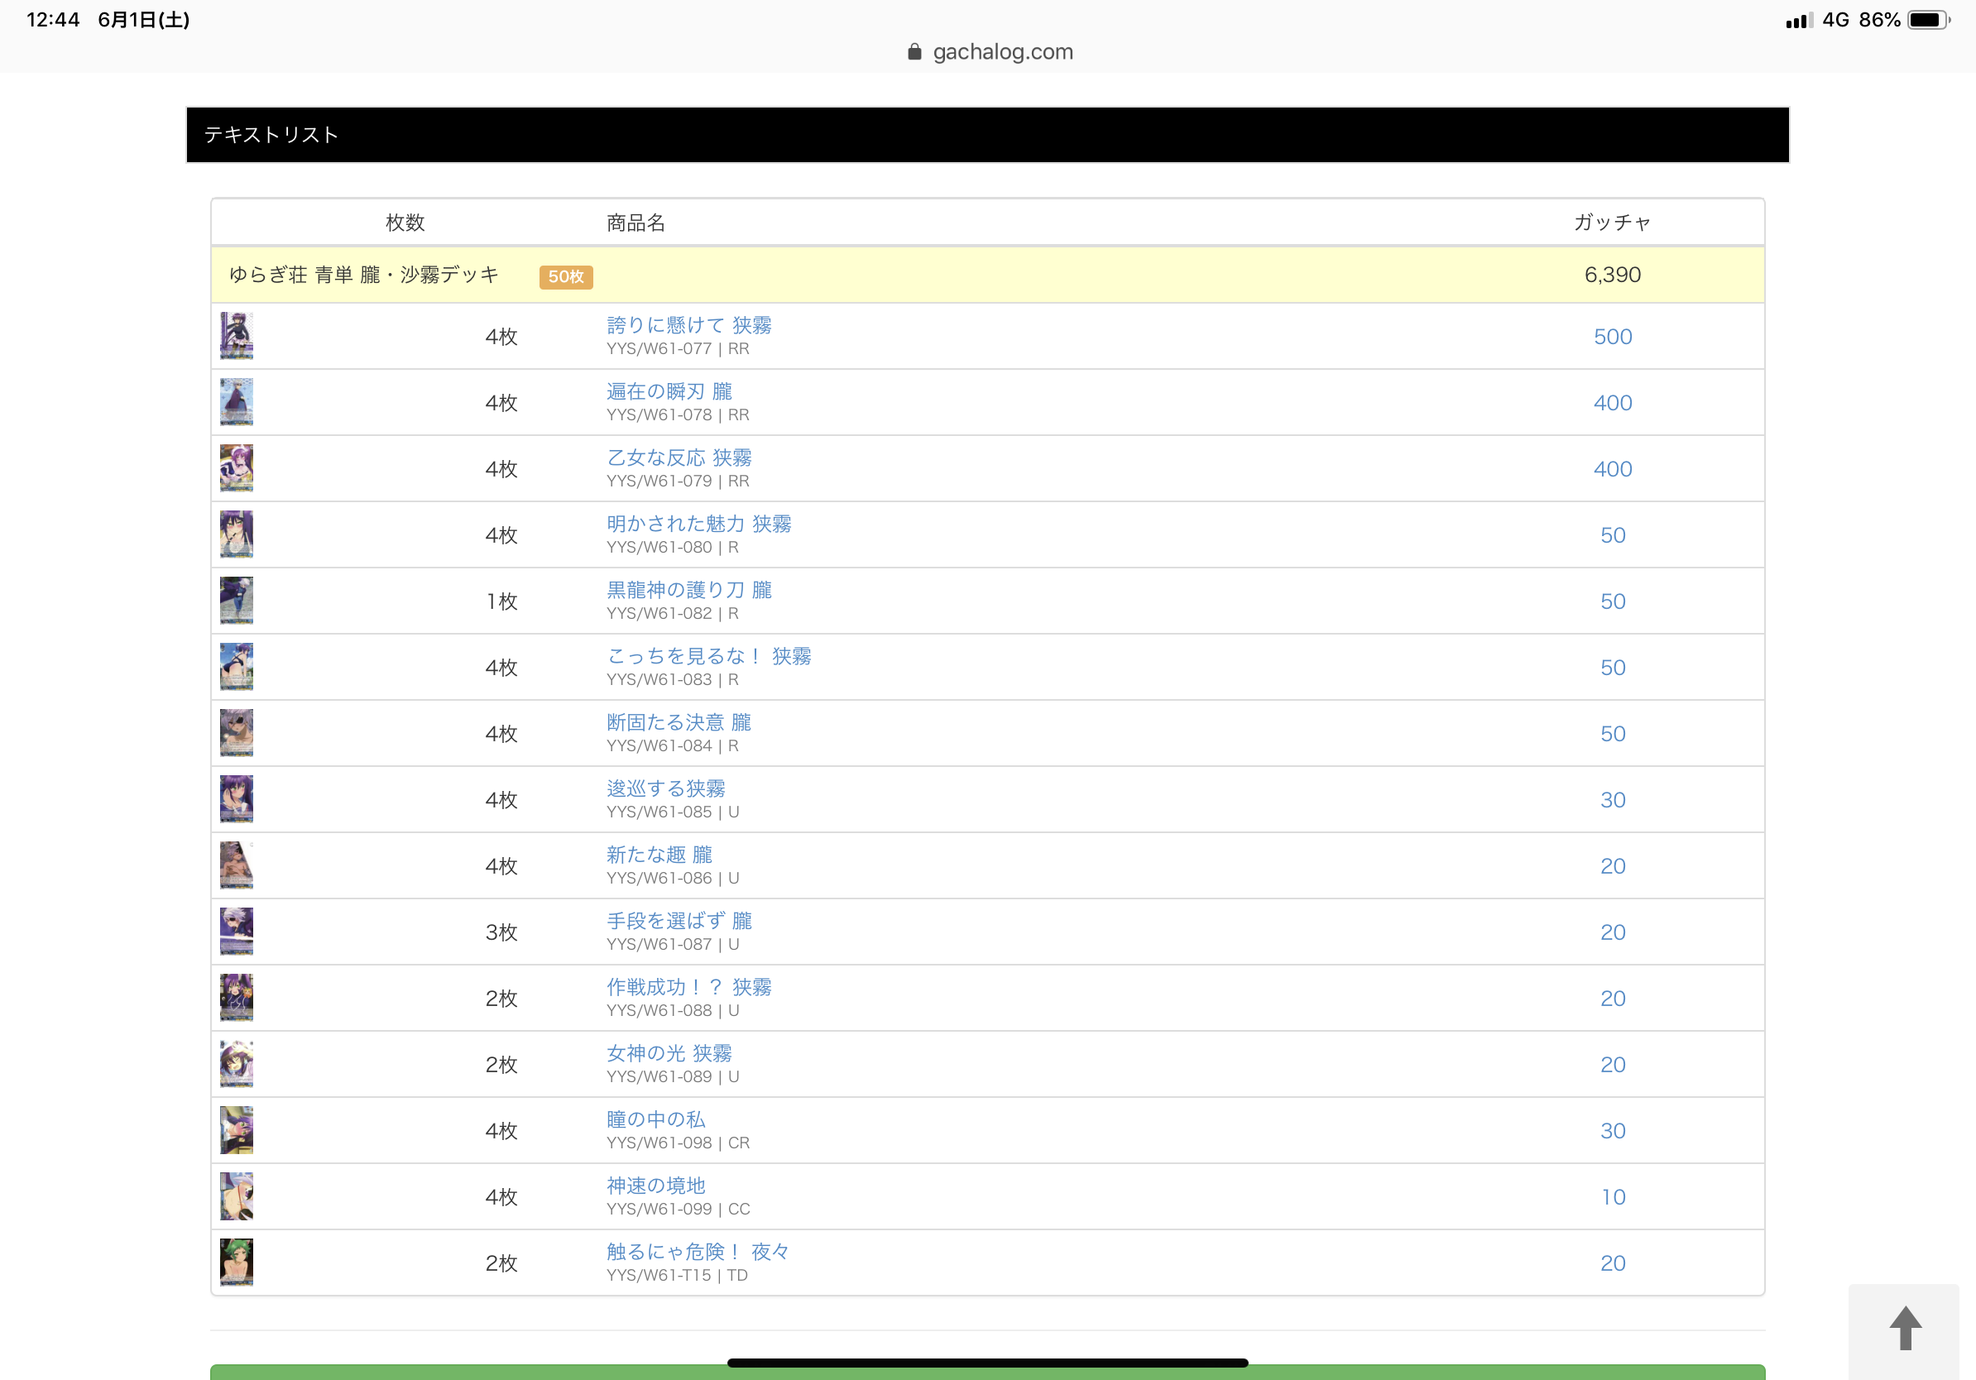Open the 新たな趣 朧 card link
This screenshot has width=1976, height=1380.
coord(660,855)
